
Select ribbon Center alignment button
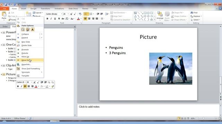pos(89,19)
